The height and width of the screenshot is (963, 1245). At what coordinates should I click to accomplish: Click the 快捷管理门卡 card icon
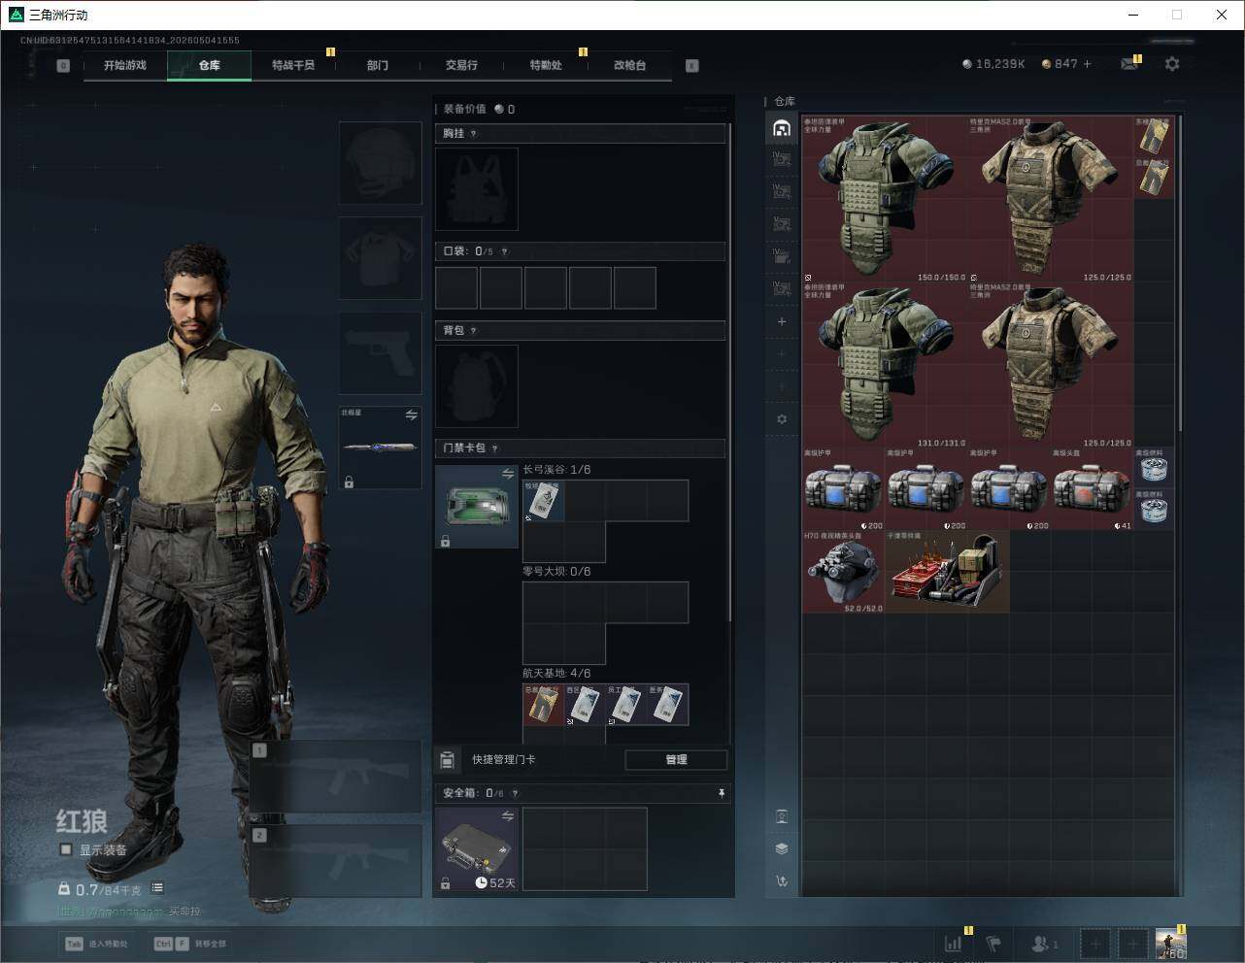click(448, 759)
